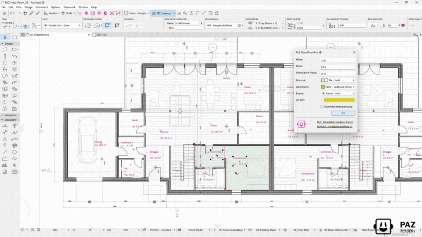Select the Railing tool

tap(15, 83)
